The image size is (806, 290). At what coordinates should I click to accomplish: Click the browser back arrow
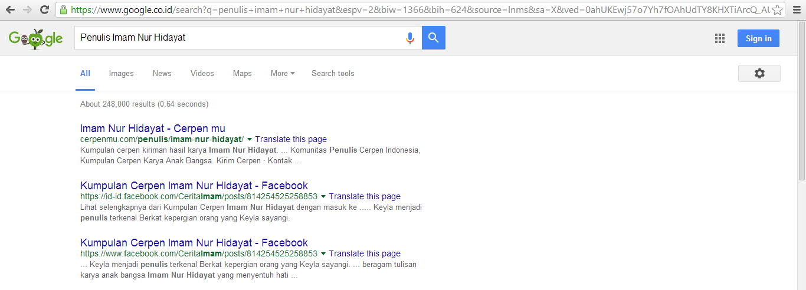pos(10,9)
